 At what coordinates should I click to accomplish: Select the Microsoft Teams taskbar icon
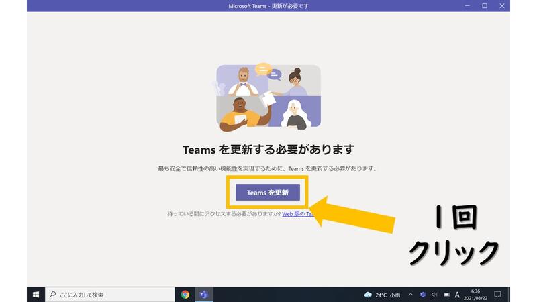(x=203, y=295)
